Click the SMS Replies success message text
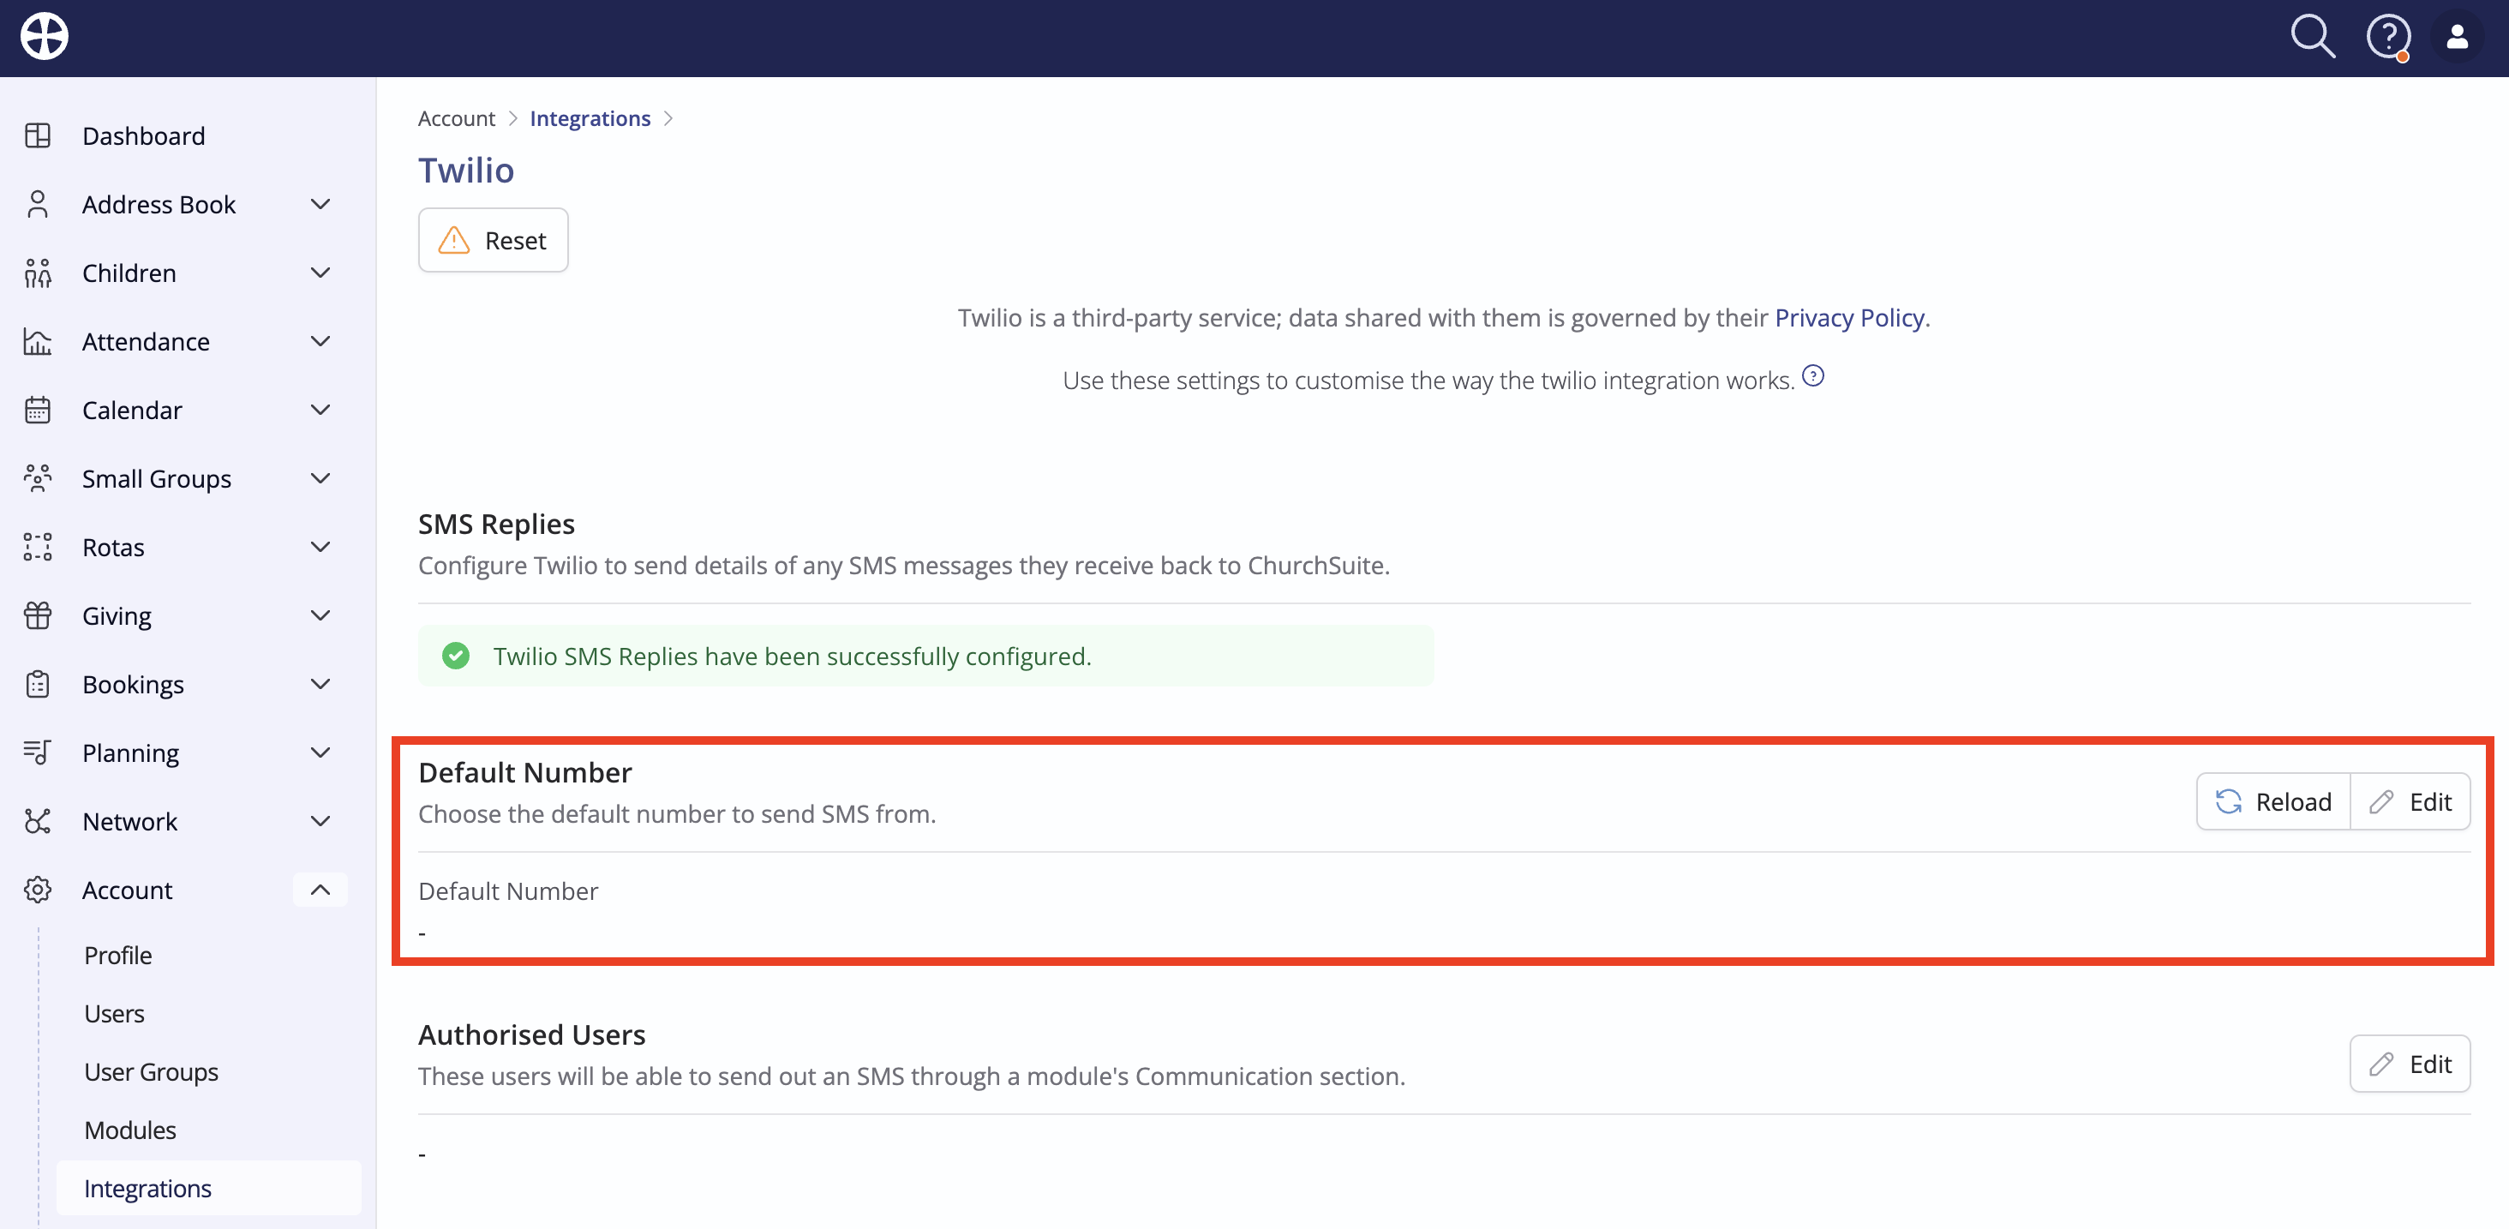This screenshot has height=1229, width=2509. (792, 656)
